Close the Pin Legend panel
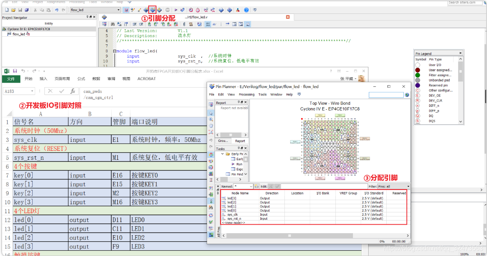 tap(460, 53)
